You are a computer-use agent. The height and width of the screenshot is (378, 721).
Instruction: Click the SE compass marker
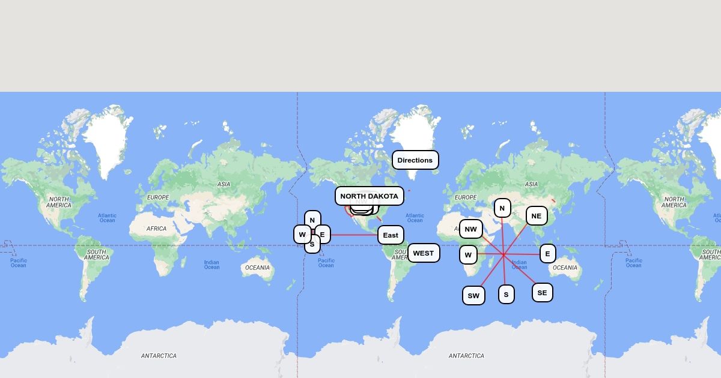click(542, 293)
